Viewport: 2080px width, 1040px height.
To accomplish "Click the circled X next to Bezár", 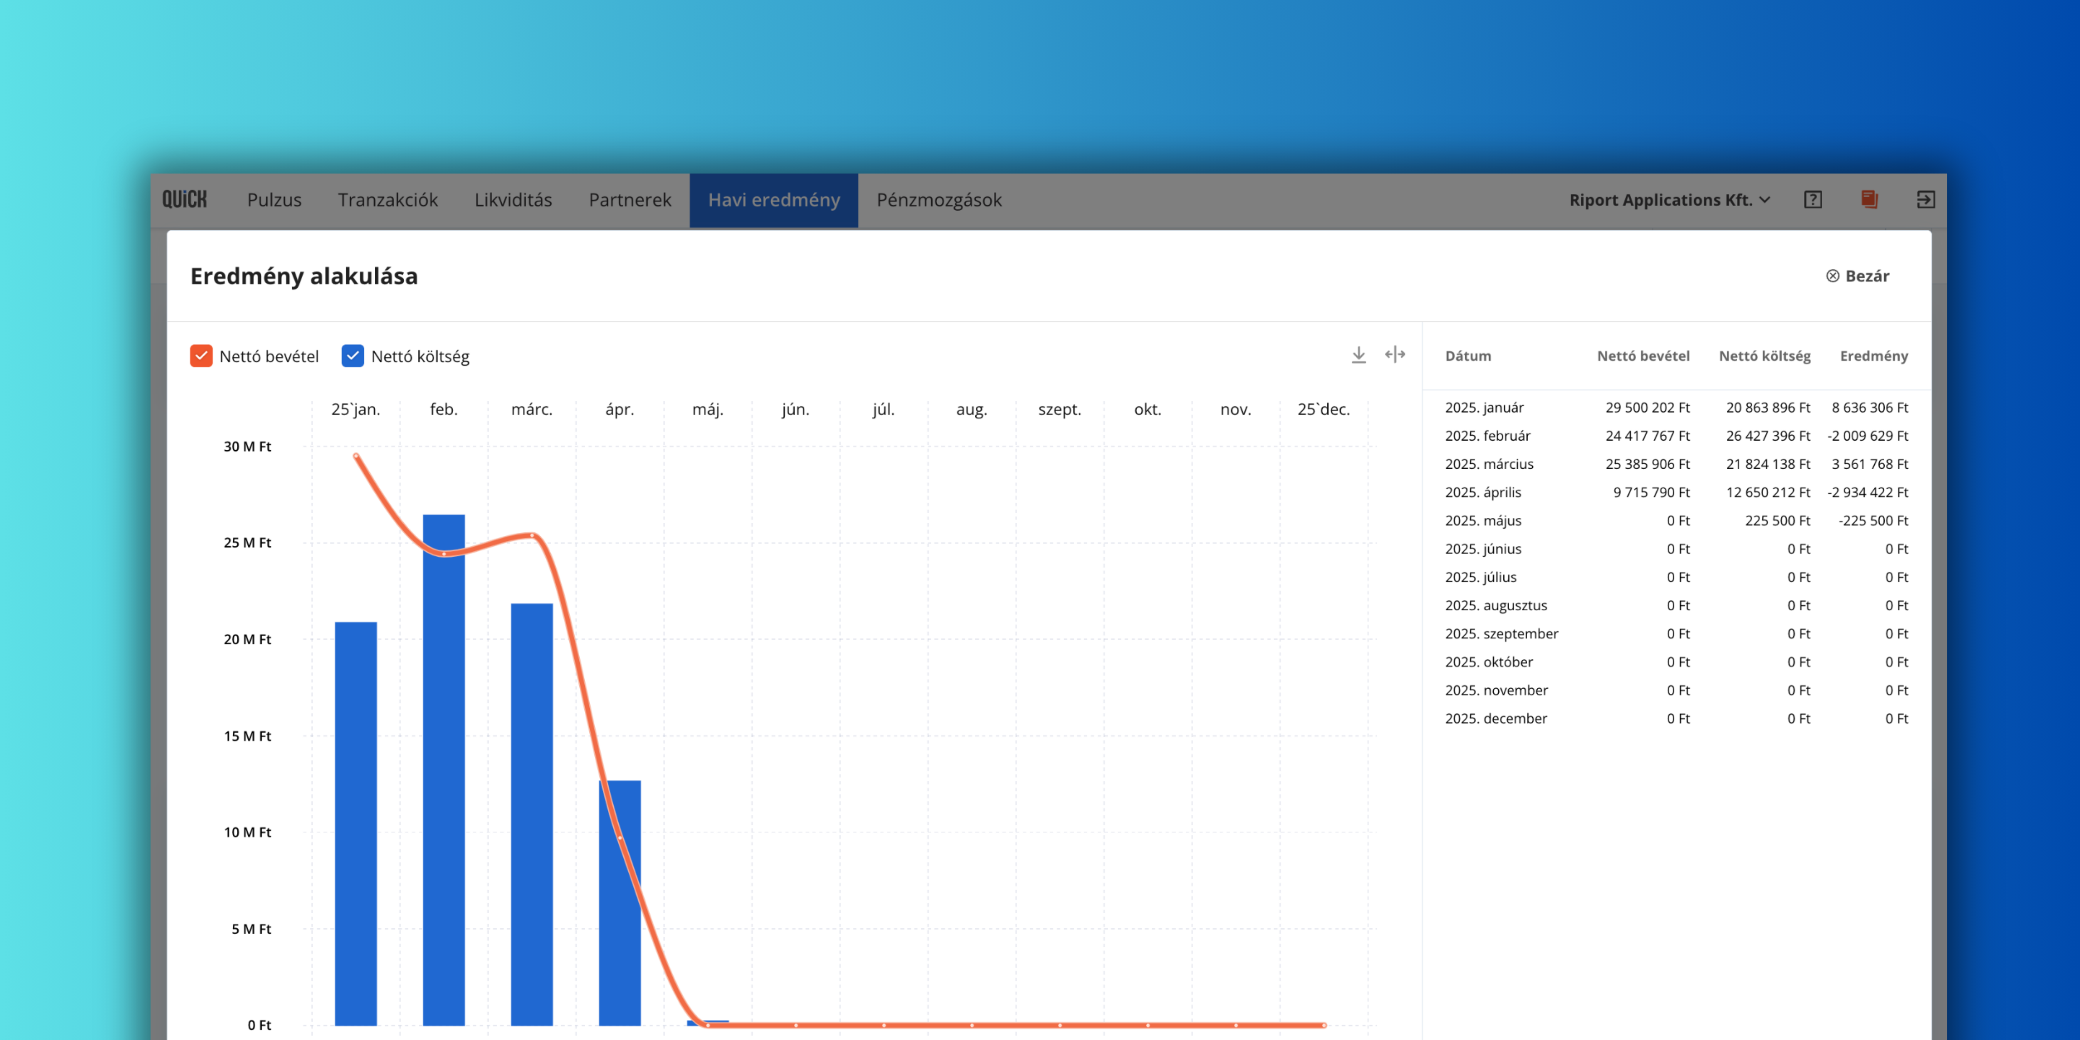I will [x=1833, y=276].
